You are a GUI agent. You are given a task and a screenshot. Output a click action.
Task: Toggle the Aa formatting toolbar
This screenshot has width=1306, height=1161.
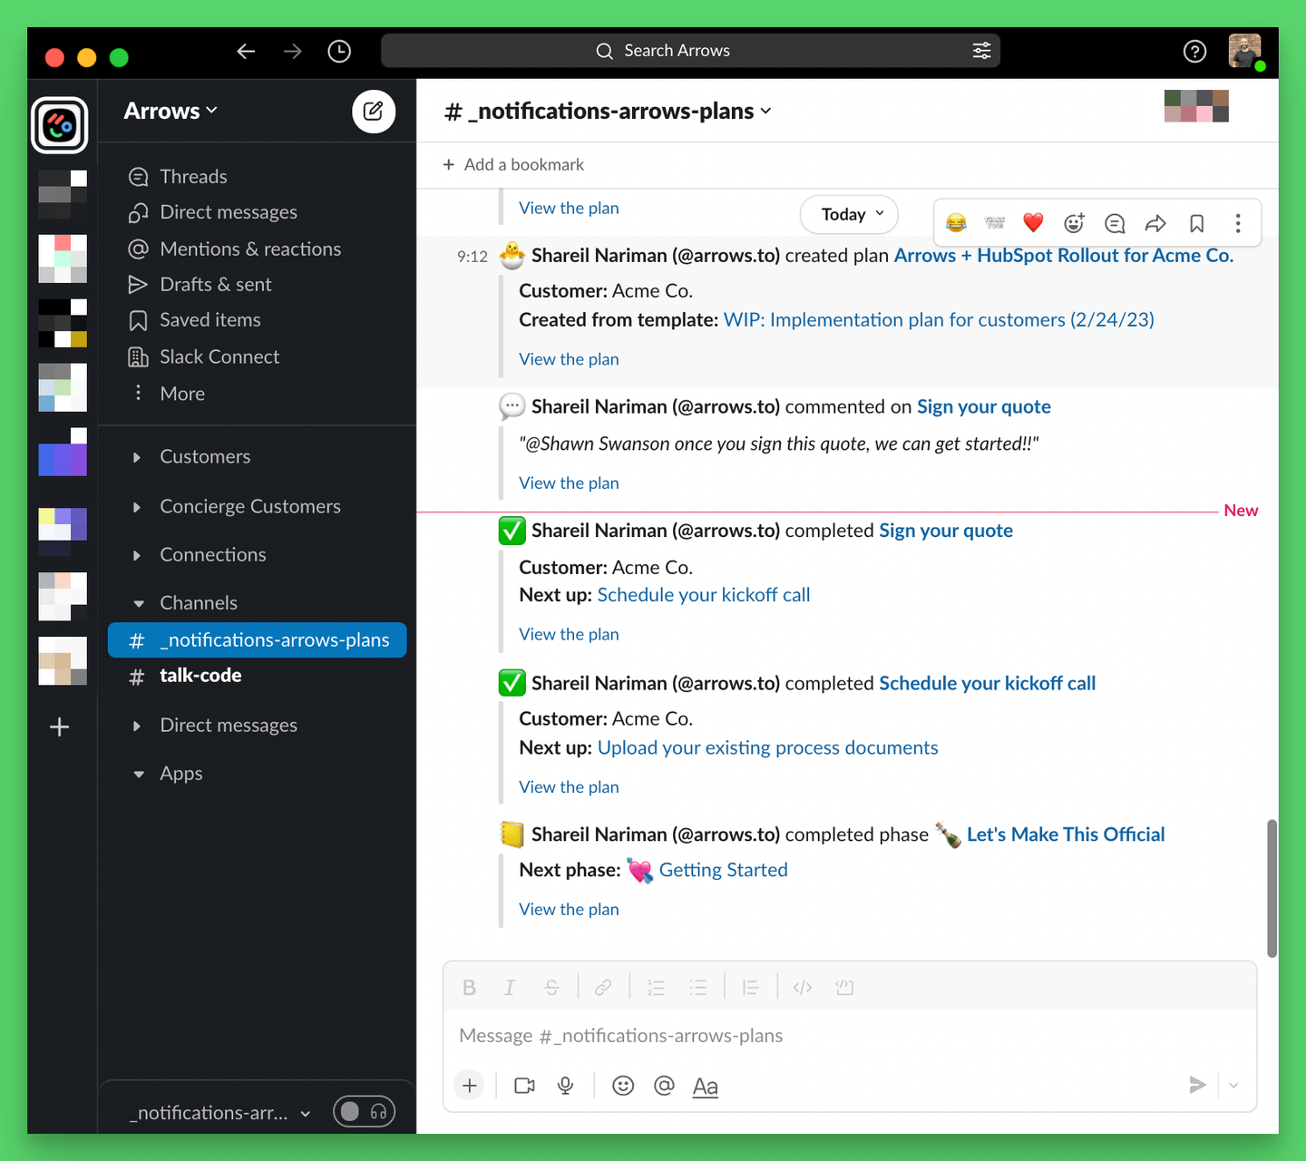click(706, 1086)
